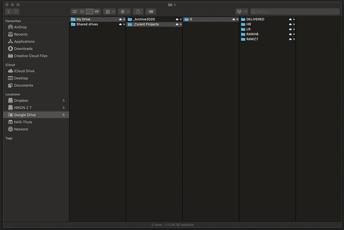Open the Action gear dropdown menu

pos(124,12)
